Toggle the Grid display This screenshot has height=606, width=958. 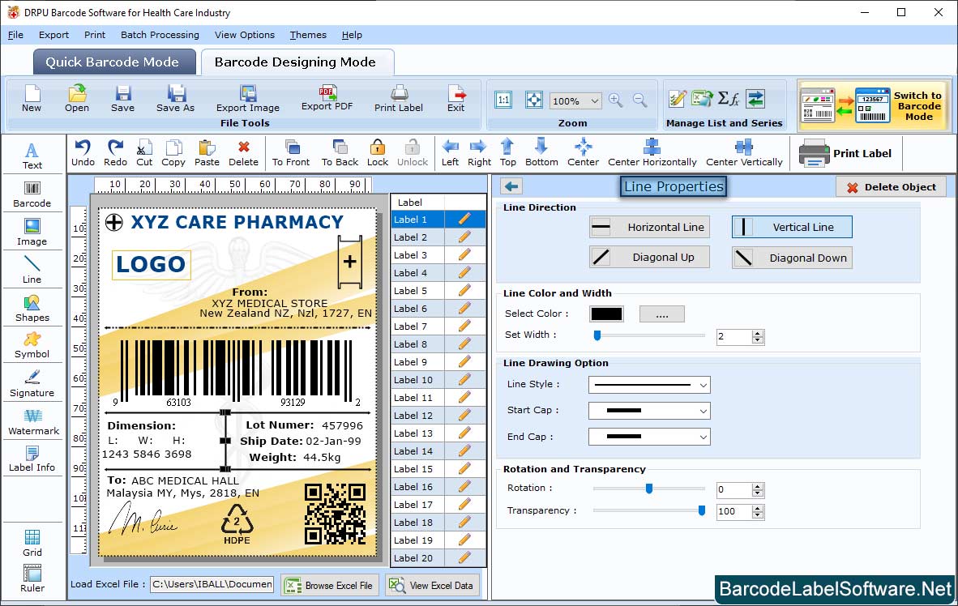[32, 543]
